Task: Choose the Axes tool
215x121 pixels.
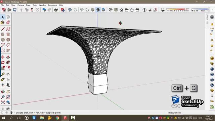Action: coord(3,85)
